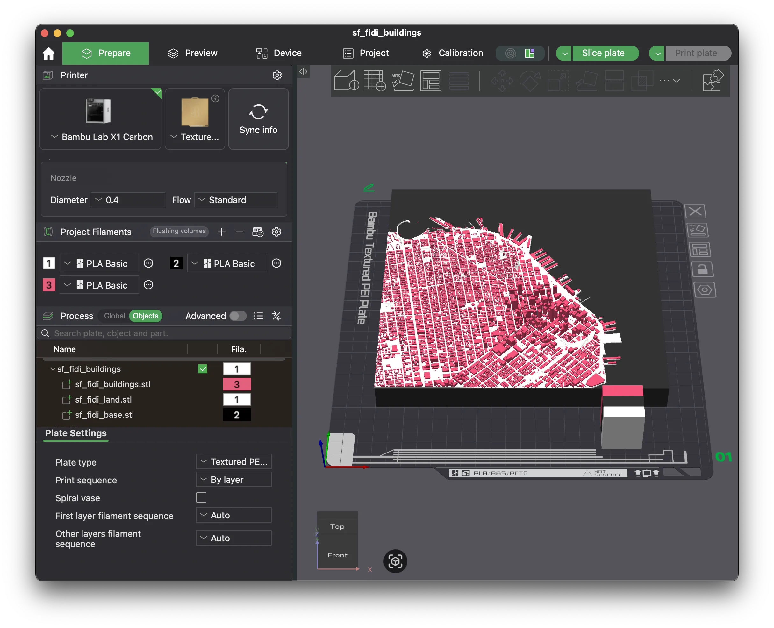Collapse sf_fidi_buildings object tree
The width and height of the screenshot is (774, 628).
(x=53, y=369)
